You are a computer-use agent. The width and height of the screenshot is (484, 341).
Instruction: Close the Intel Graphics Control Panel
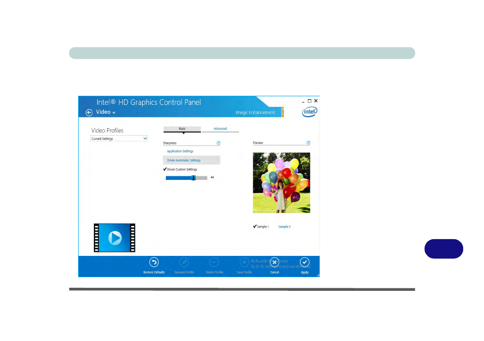point(316,101)
